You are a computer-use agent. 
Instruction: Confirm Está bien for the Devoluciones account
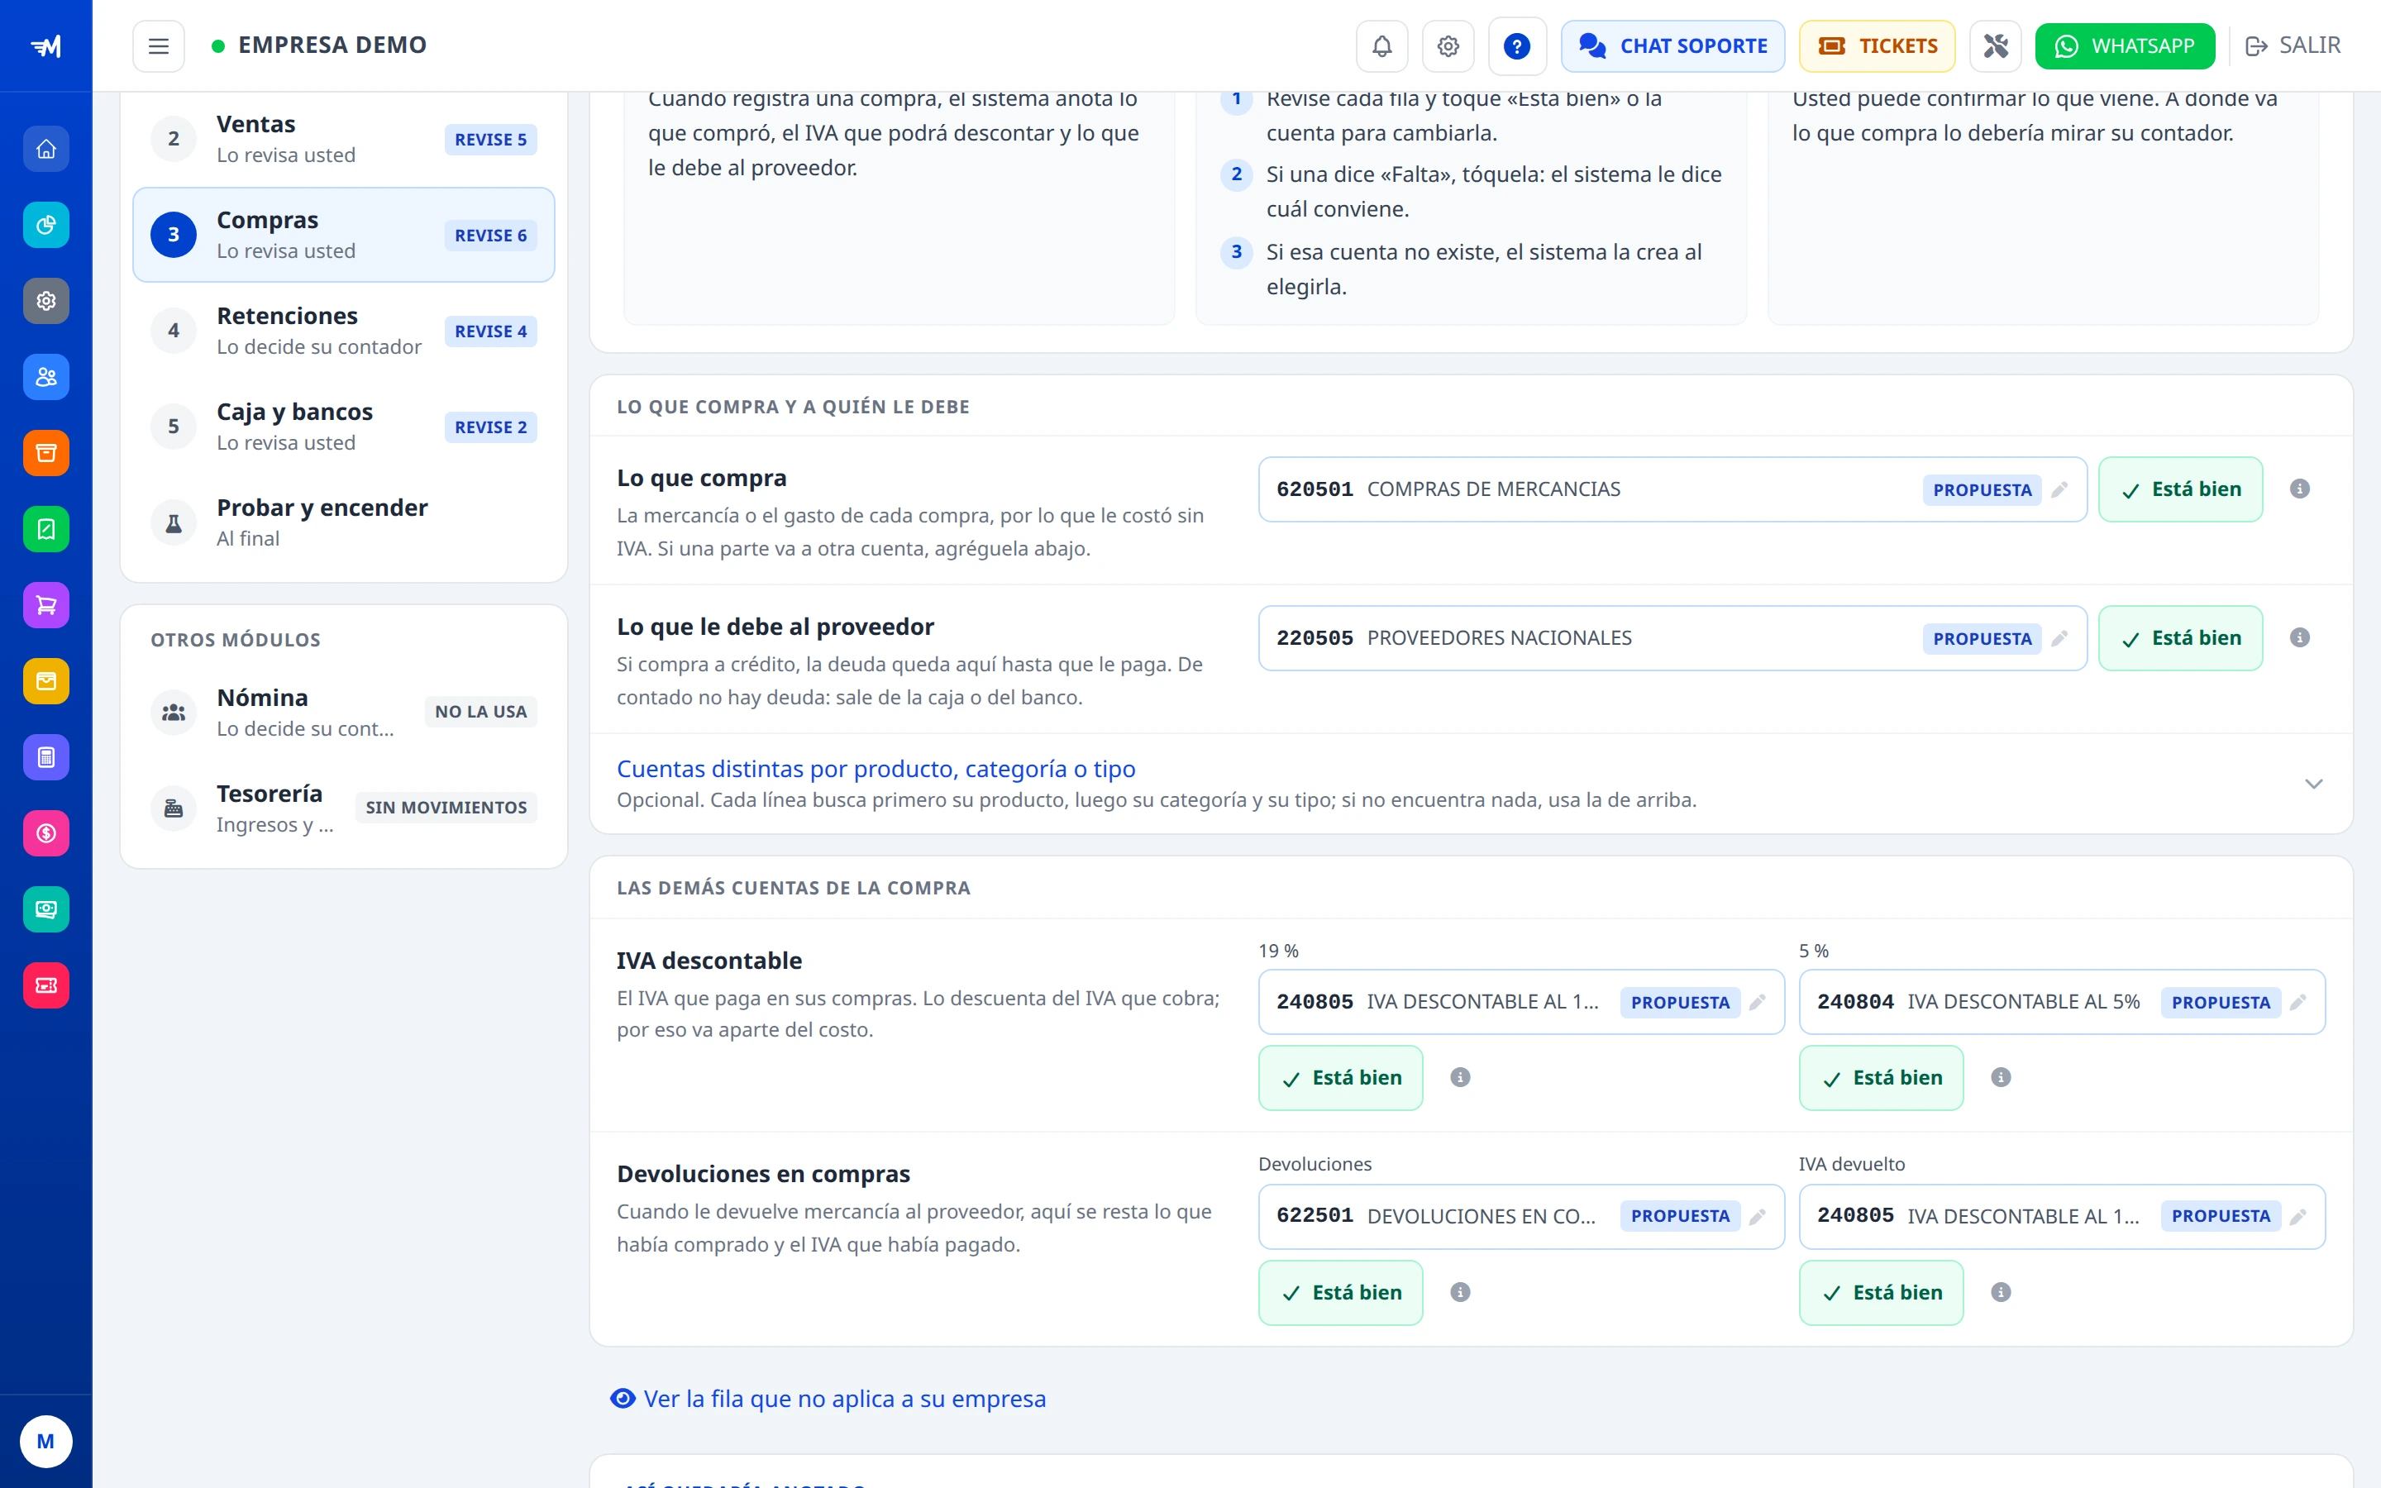point(1340,1292)
